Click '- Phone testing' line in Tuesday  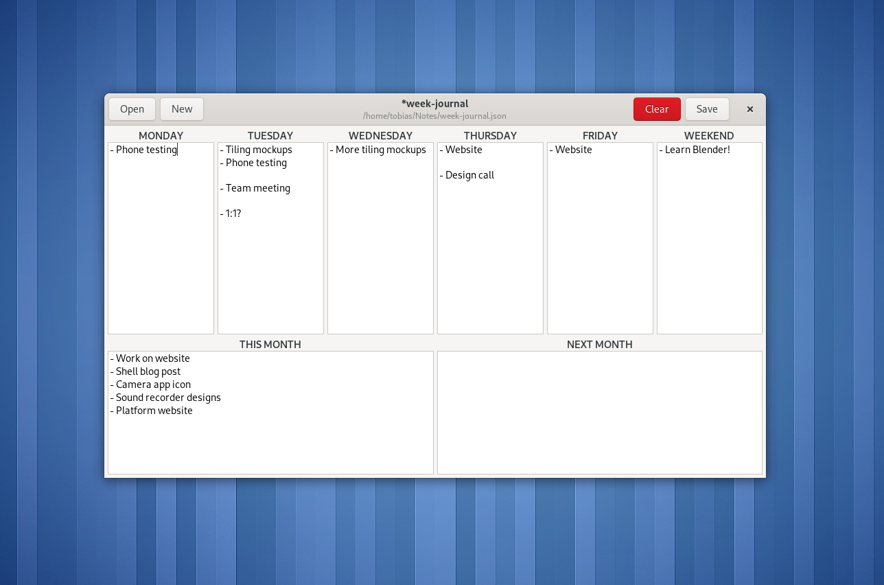click(x=253, y=163)
